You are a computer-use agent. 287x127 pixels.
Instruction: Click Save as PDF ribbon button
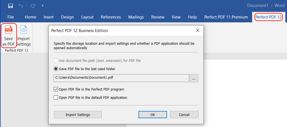tap(9, 35)
